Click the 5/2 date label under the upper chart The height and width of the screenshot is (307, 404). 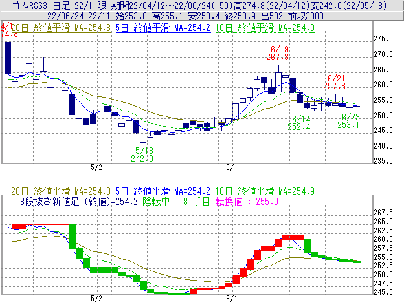tap(96, 167)
